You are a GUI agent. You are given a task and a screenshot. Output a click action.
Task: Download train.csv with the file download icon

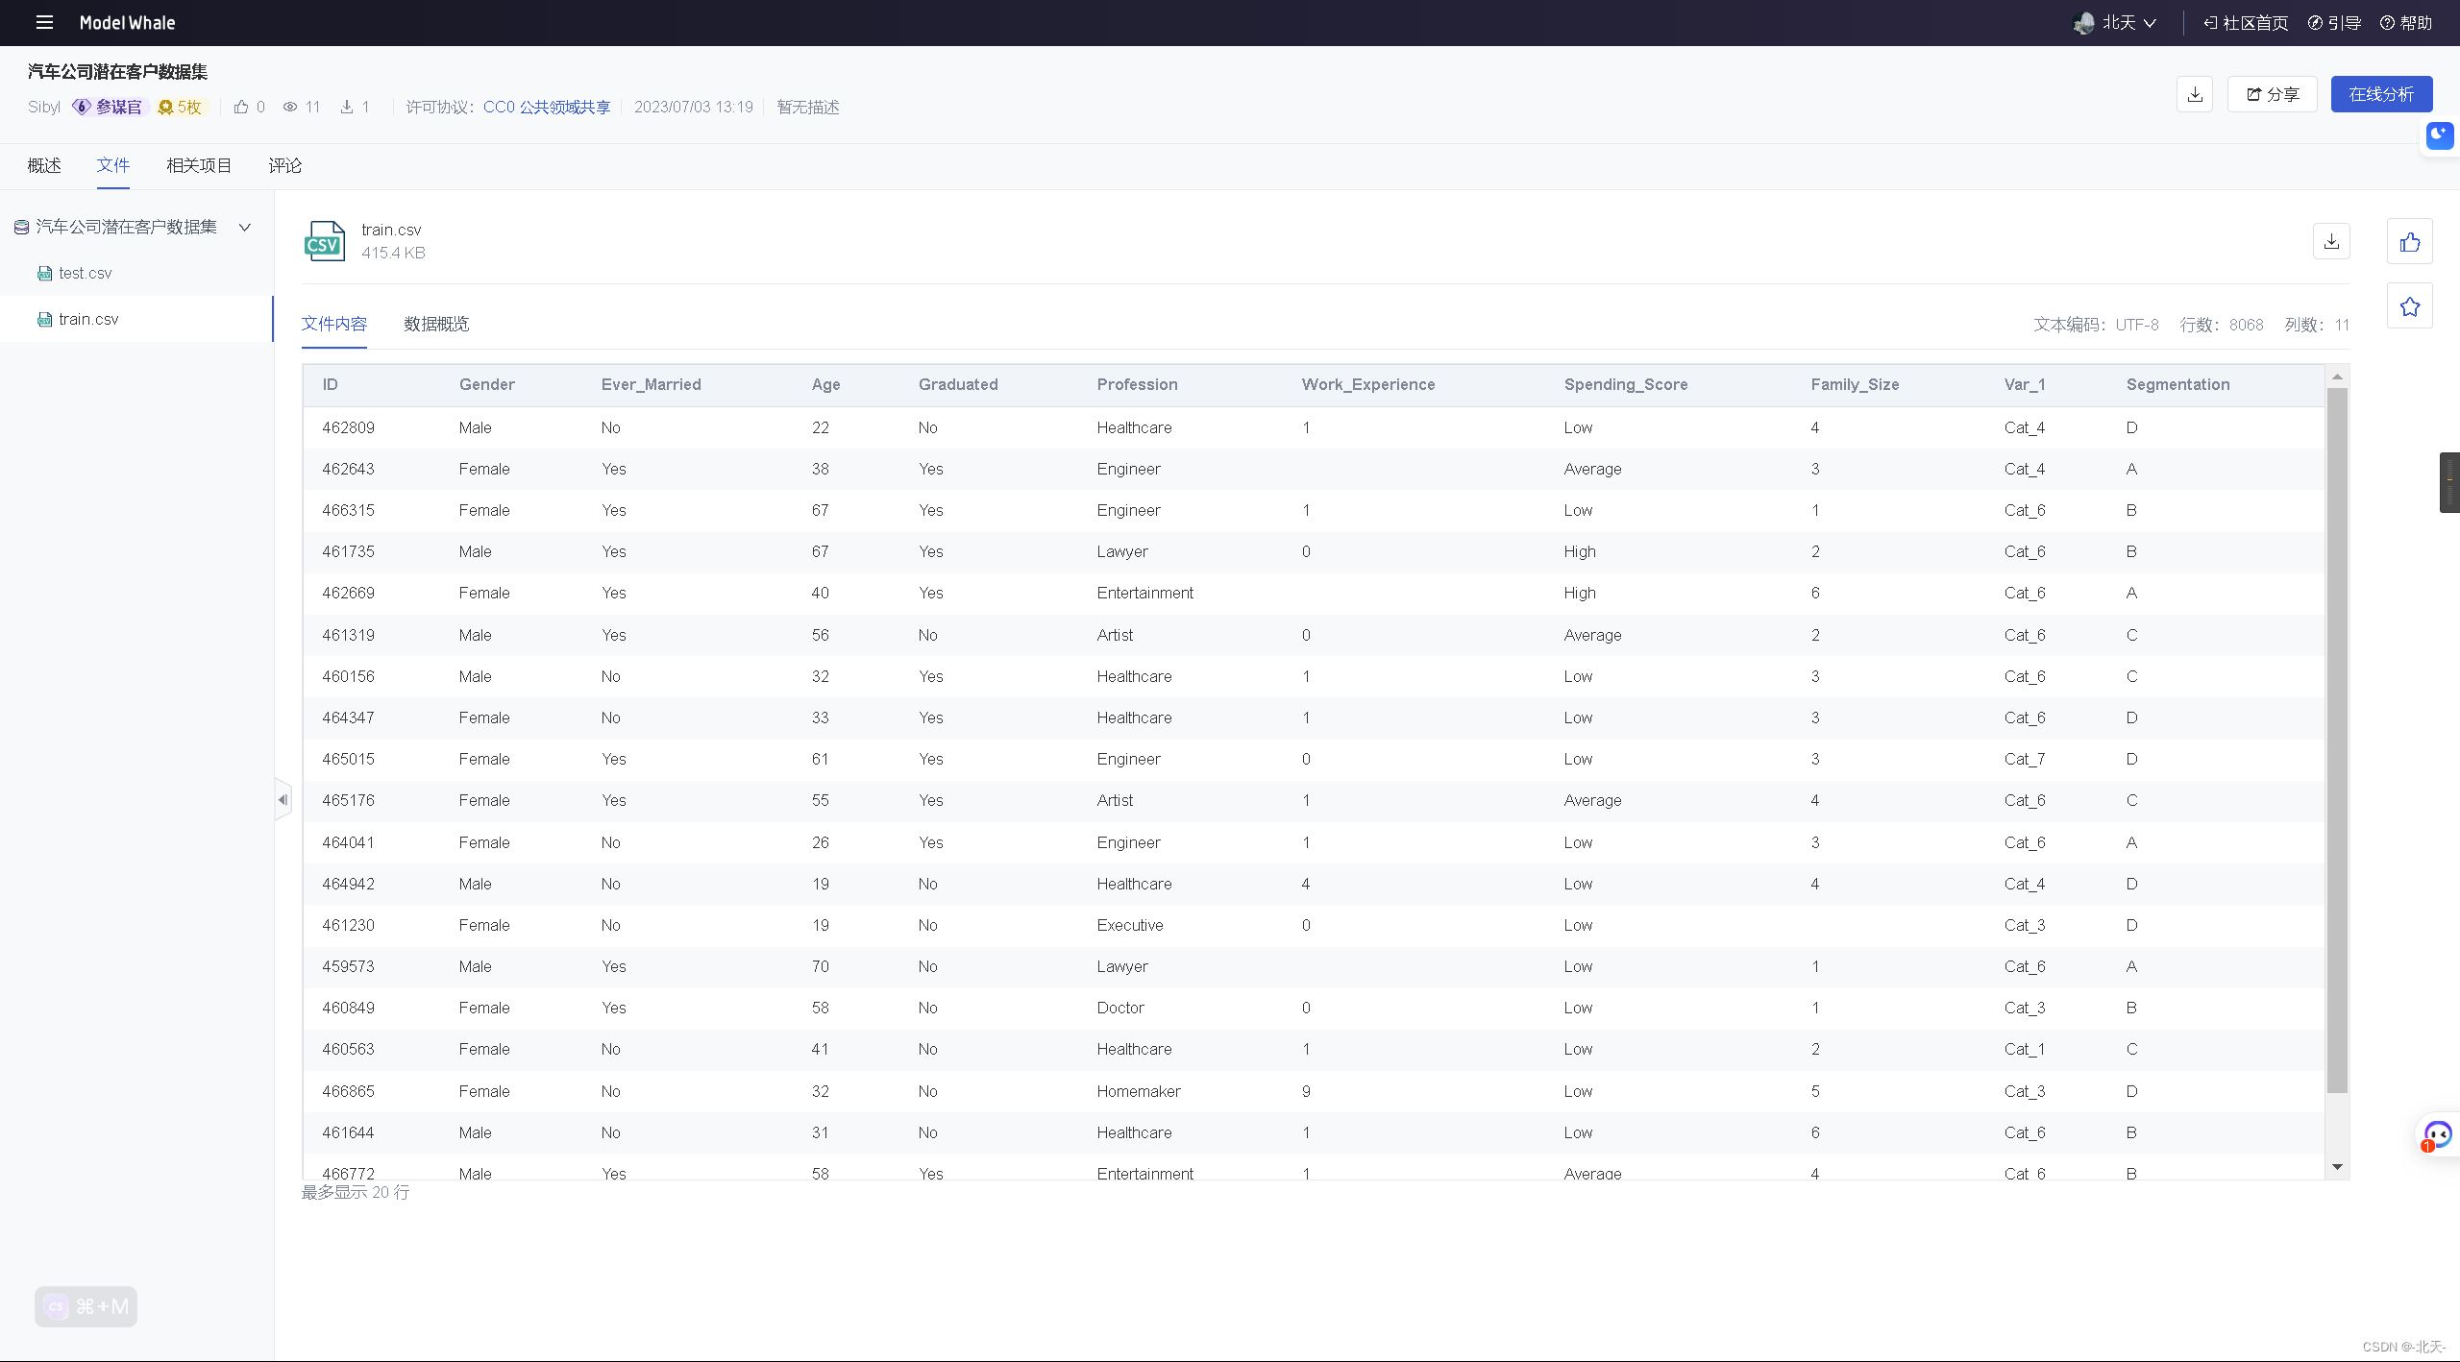2331,241
